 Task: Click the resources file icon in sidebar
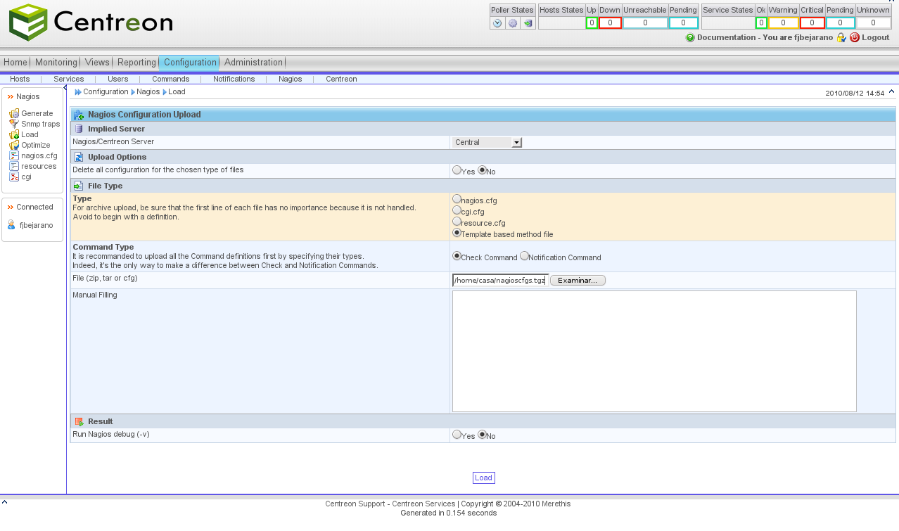pyautogui.click(x=14, y=166)
